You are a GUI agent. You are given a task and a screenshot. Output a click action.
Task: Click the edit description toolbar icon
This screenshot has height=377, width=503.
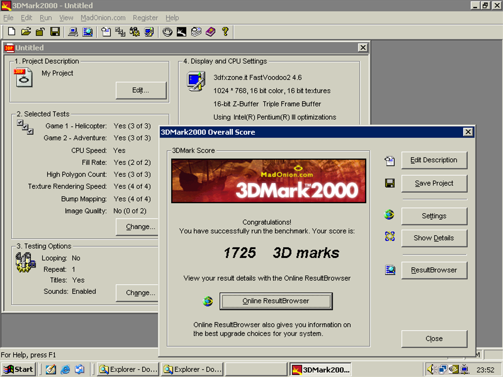(106, 31)
